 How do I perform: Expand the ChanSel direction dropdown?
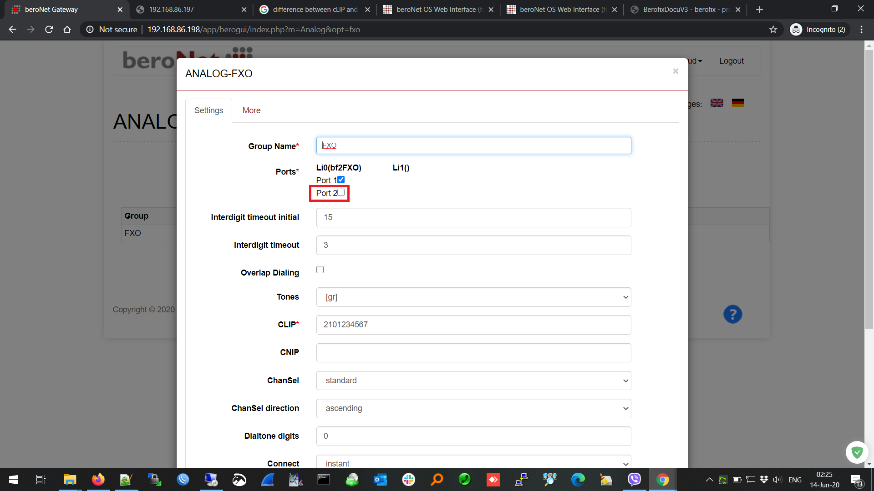[x=473, y=408]
